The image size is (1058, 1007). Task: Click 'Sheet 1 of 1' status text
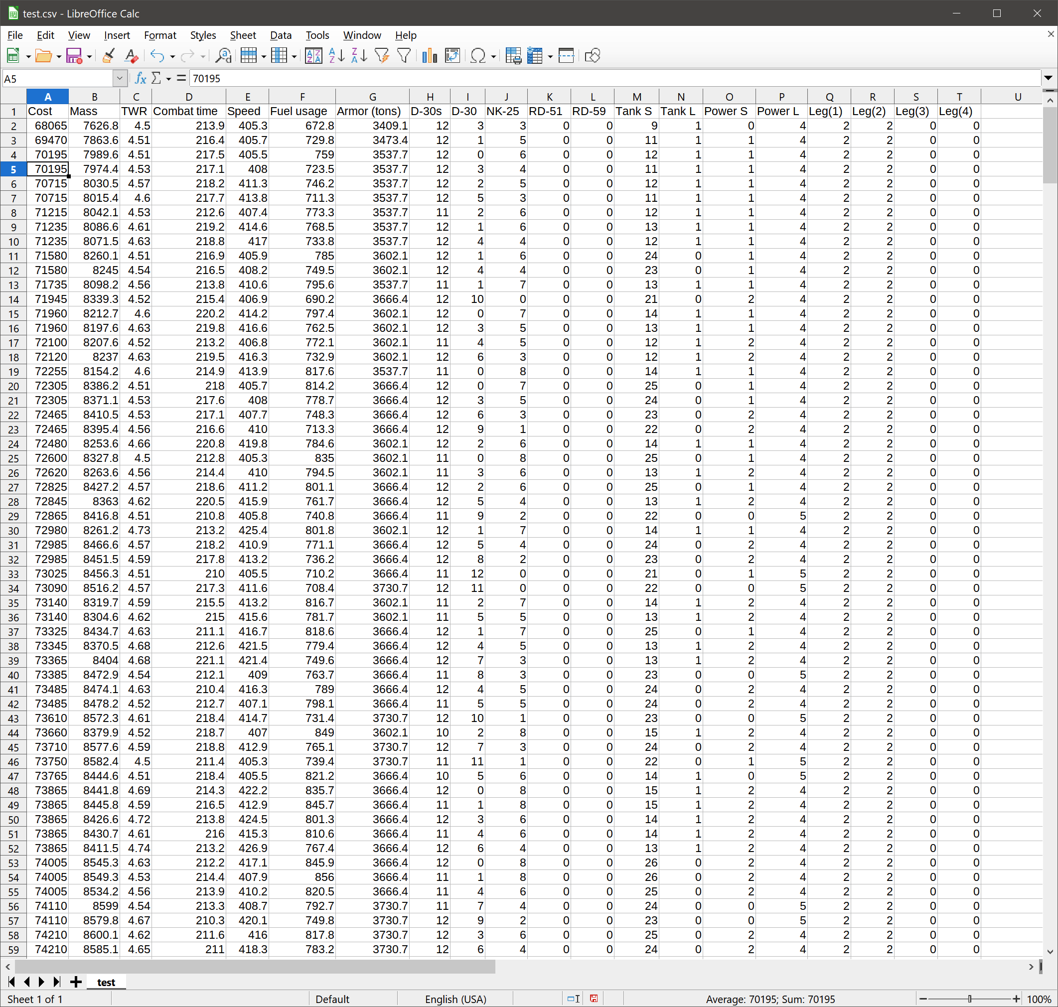[x=35, y=999]
